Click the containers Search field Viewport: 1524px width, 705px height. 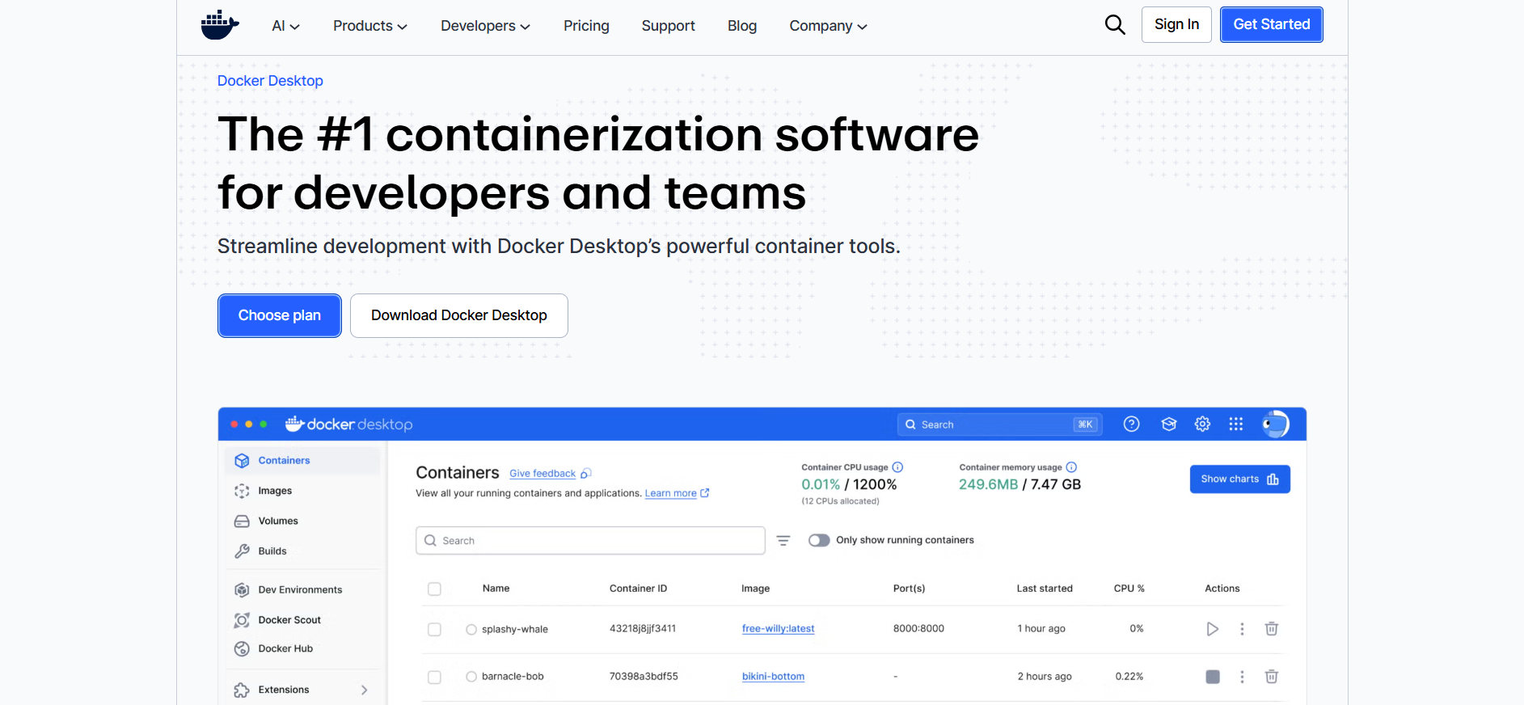click(590, 541)
